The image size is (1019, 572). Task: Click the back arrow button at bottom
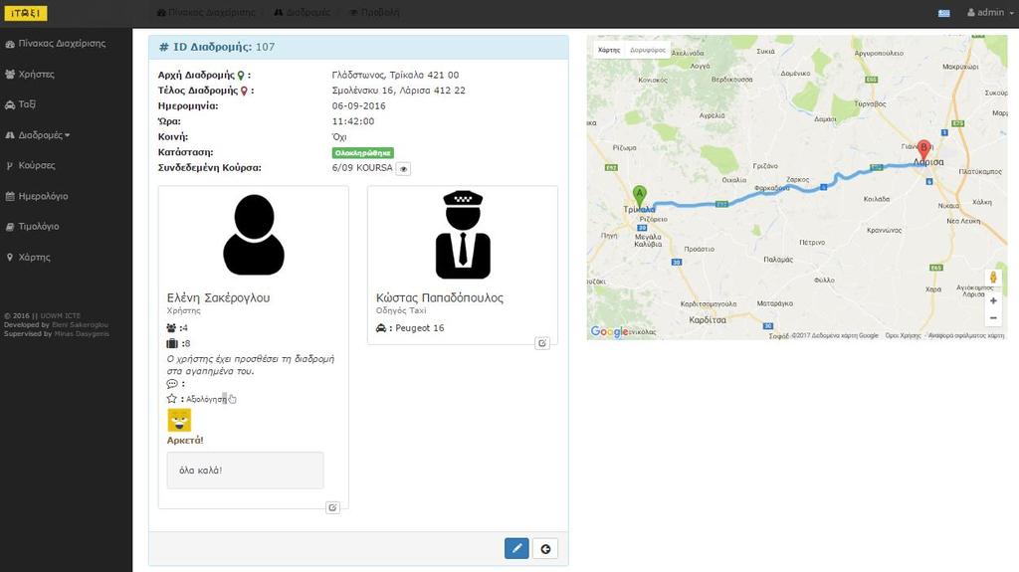546,548
